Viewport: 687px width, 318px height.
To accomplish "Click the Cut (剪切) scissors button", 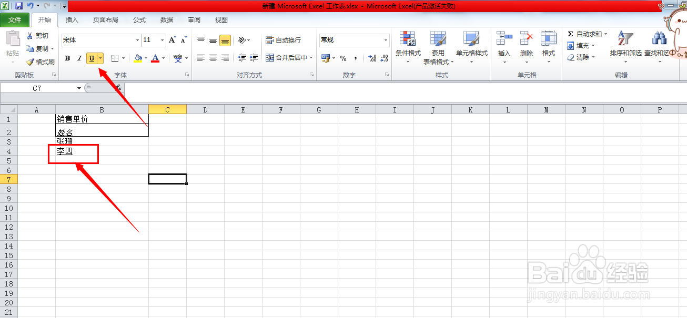I will coord(37,36).
